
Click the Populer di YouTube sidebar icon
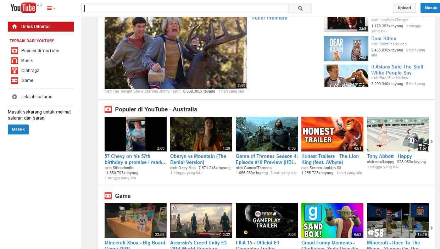[15, 51]
